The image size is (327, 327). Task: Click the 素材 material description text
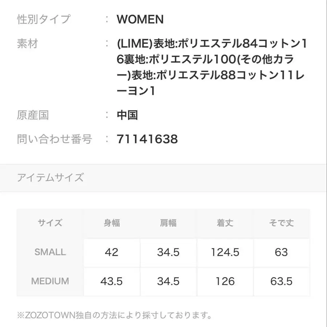(x=212, y=68)
